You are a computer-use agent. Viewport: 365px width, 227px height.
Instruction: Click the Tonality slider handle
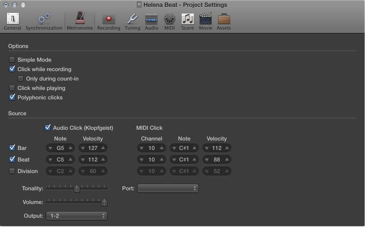[77, 188]
